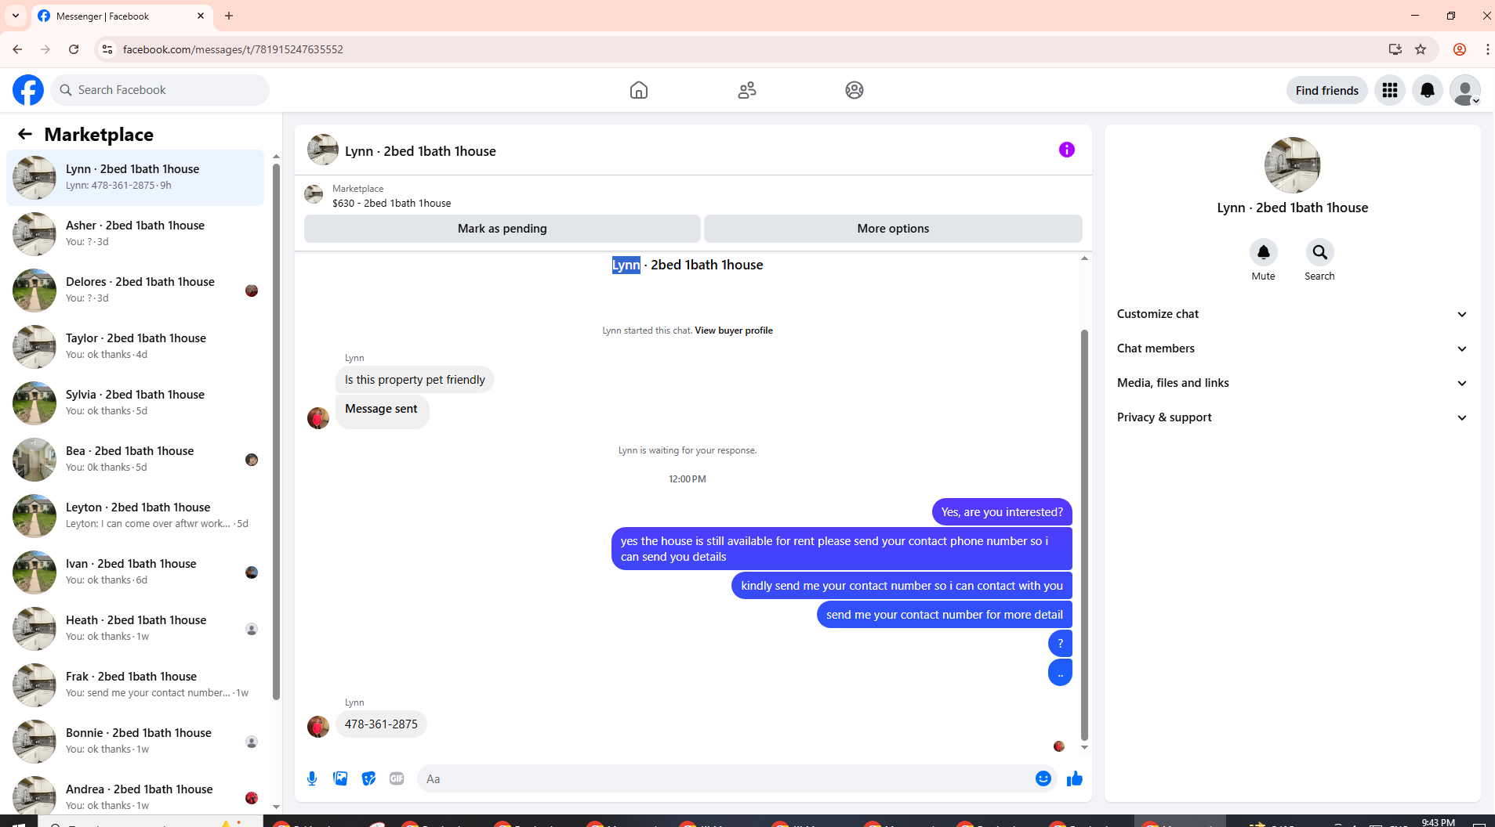This screenshot has width=1495, height=827.
Task: Click the More options button
Action: pos(893,229)
